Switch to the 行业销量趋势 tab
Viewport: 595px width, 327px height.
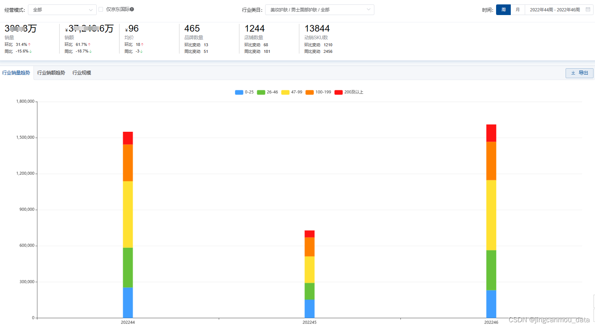[16, 73]
